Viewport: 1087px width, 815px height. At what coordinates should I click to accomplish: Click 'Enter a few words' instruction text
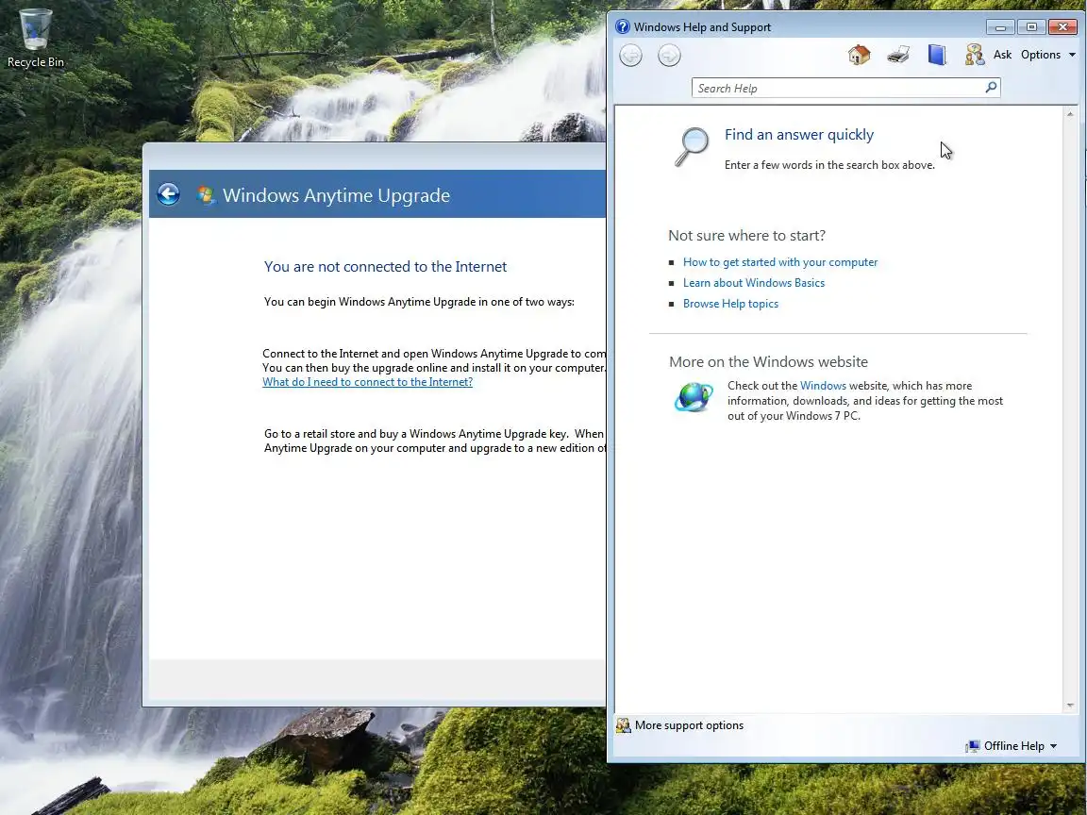pos(829,165)
